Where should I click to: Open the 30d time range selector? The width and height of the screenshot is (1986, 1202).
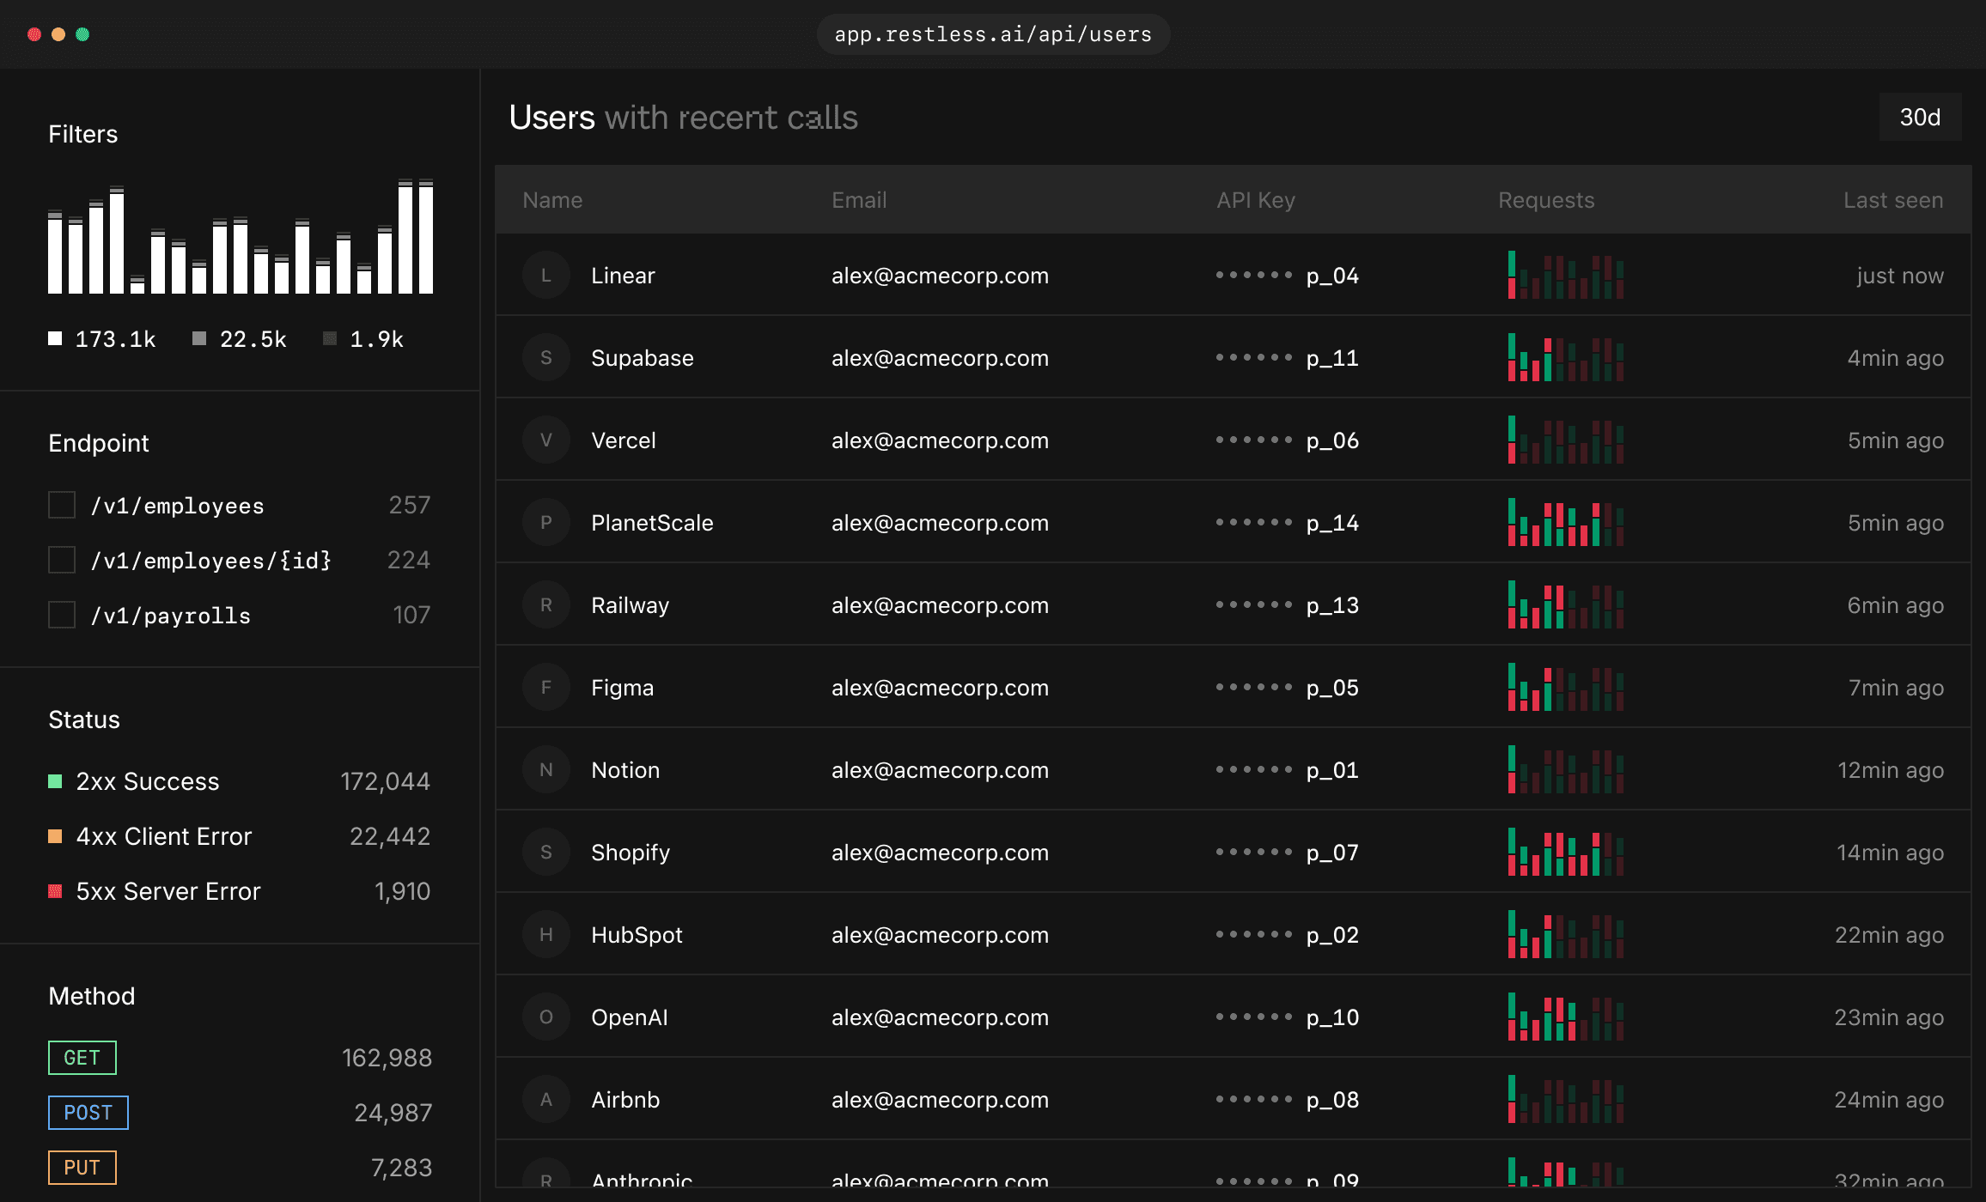(x=1920, y=117)
